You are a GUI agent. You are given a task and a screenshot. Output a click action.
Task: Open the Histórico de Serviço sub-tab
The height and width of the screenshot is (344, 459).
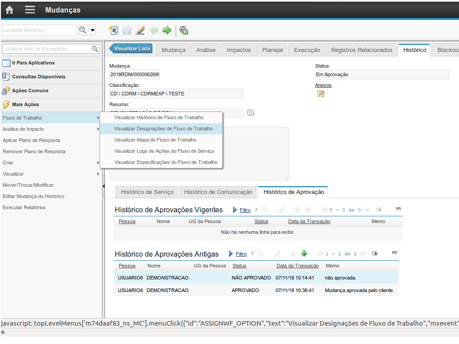[x=147, y=192]
